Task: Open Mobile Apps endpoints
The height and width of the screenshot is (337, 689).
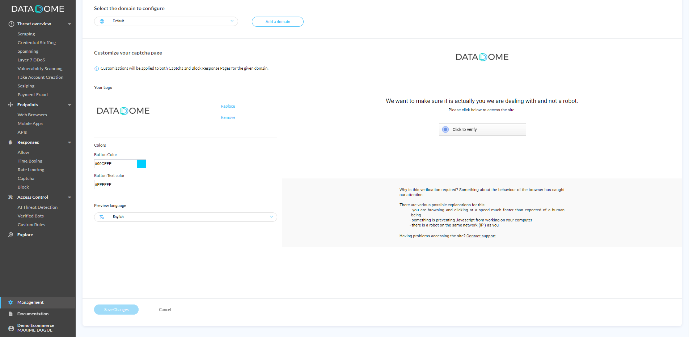Action: 30,124
